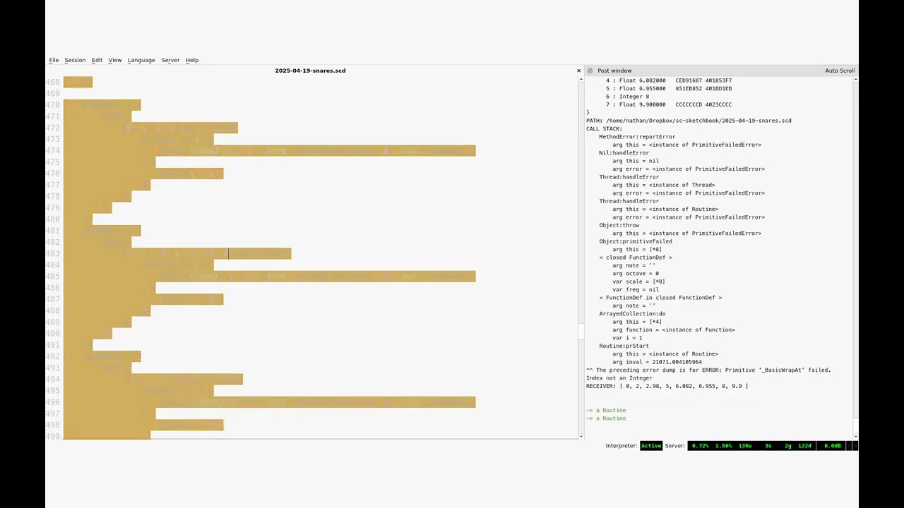Screen dimensions: 904x508
Task: Click line number 491 in the editor
Action: pyautogui.click(x=53, y=345)
